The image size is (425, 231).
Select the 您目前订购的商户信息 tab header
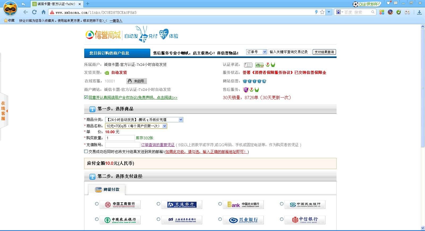pyautogui.click(x=117, y=53)
